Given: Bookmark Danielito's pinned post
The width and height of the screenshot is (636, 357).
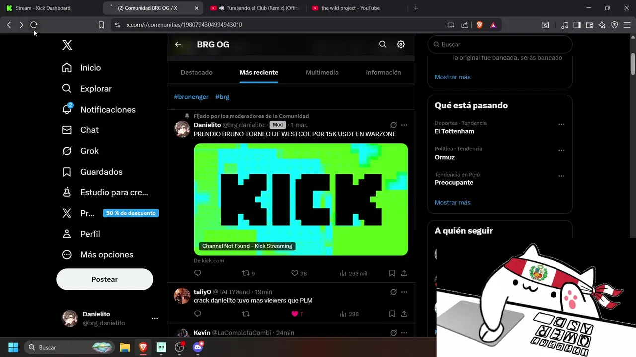Looking at the screenshot, I should pyautogui.click(x=392, y=273).
